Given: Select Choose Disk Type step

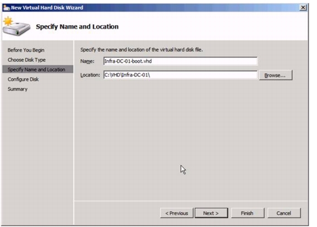Looking at the screenshot, I should point(26,60).
